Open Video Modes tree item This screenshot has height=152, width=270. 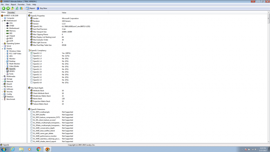coord(14,66)
